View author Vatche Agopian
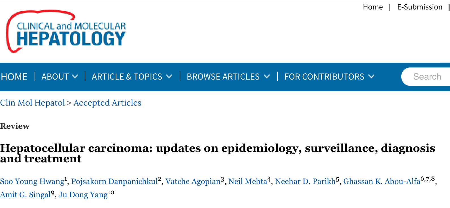This screenshot has width=450, height=208. pos(193,181)
